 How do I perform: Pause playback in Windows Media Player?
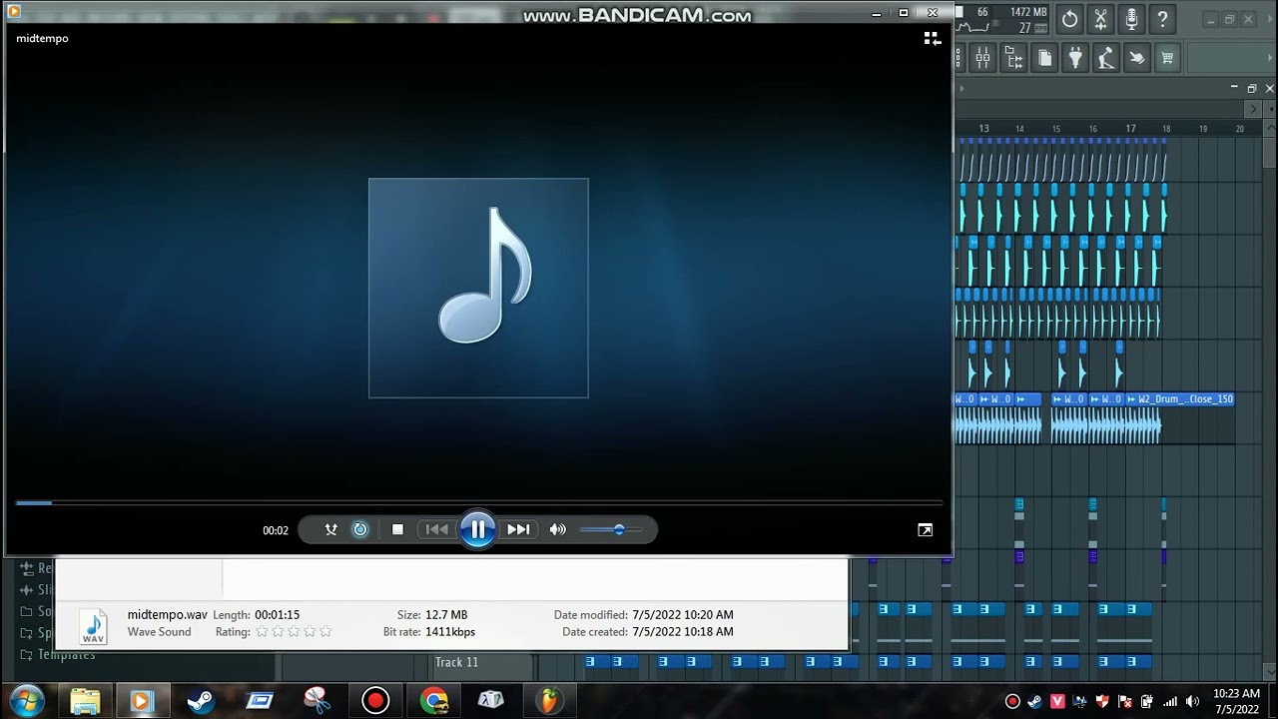click(477, 529)
